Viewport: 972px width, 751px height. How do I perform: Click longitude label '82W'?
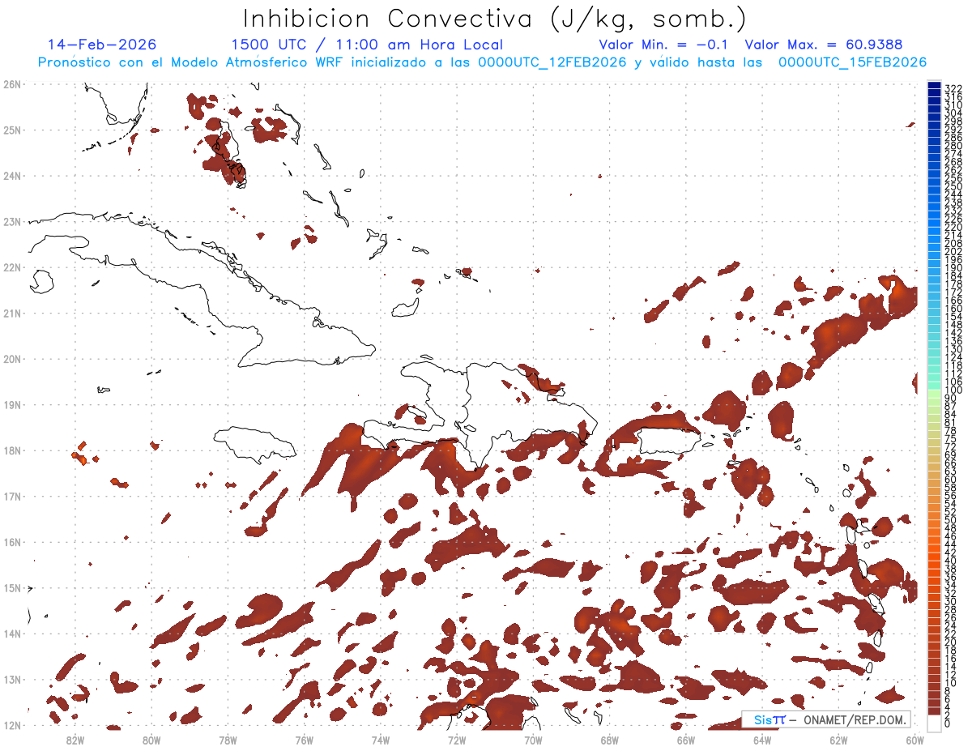[75, 740]
